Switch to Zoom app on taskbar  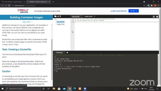point(85,89)
